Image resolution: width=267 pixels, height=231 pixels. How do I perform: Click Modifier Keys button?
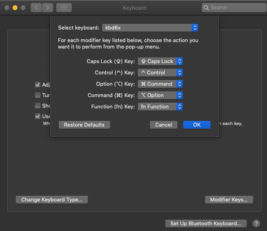click(229, 199)
